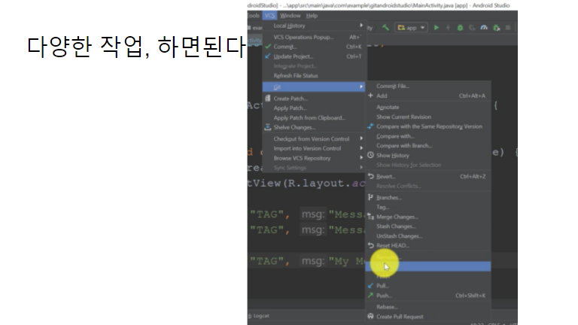Choose Stash Changes...
578x325 pixels.
pos(428,226)
